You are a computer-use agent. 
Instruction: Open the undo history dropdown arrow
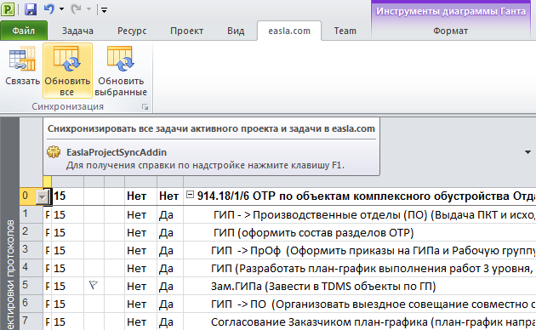coord(61,9)
